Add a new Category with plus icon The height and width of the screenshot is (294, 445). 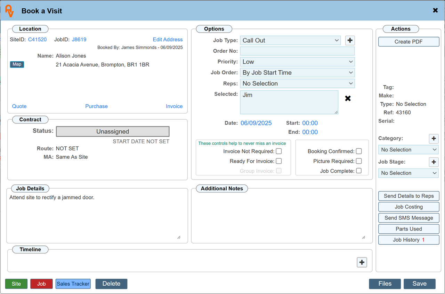coord(434,139)
